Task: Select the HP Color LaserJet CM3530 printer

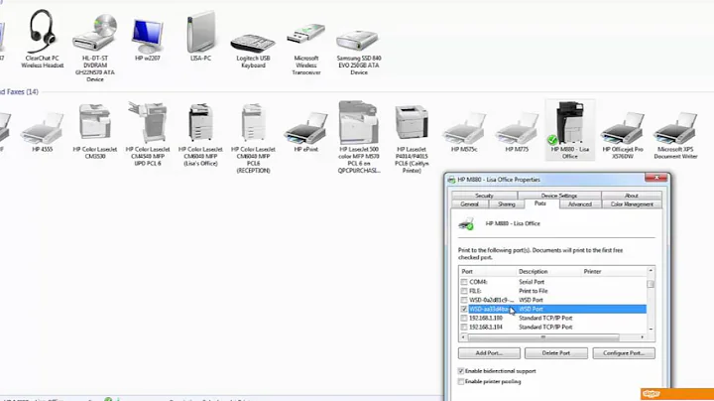Action: click(x=95, y=130)
